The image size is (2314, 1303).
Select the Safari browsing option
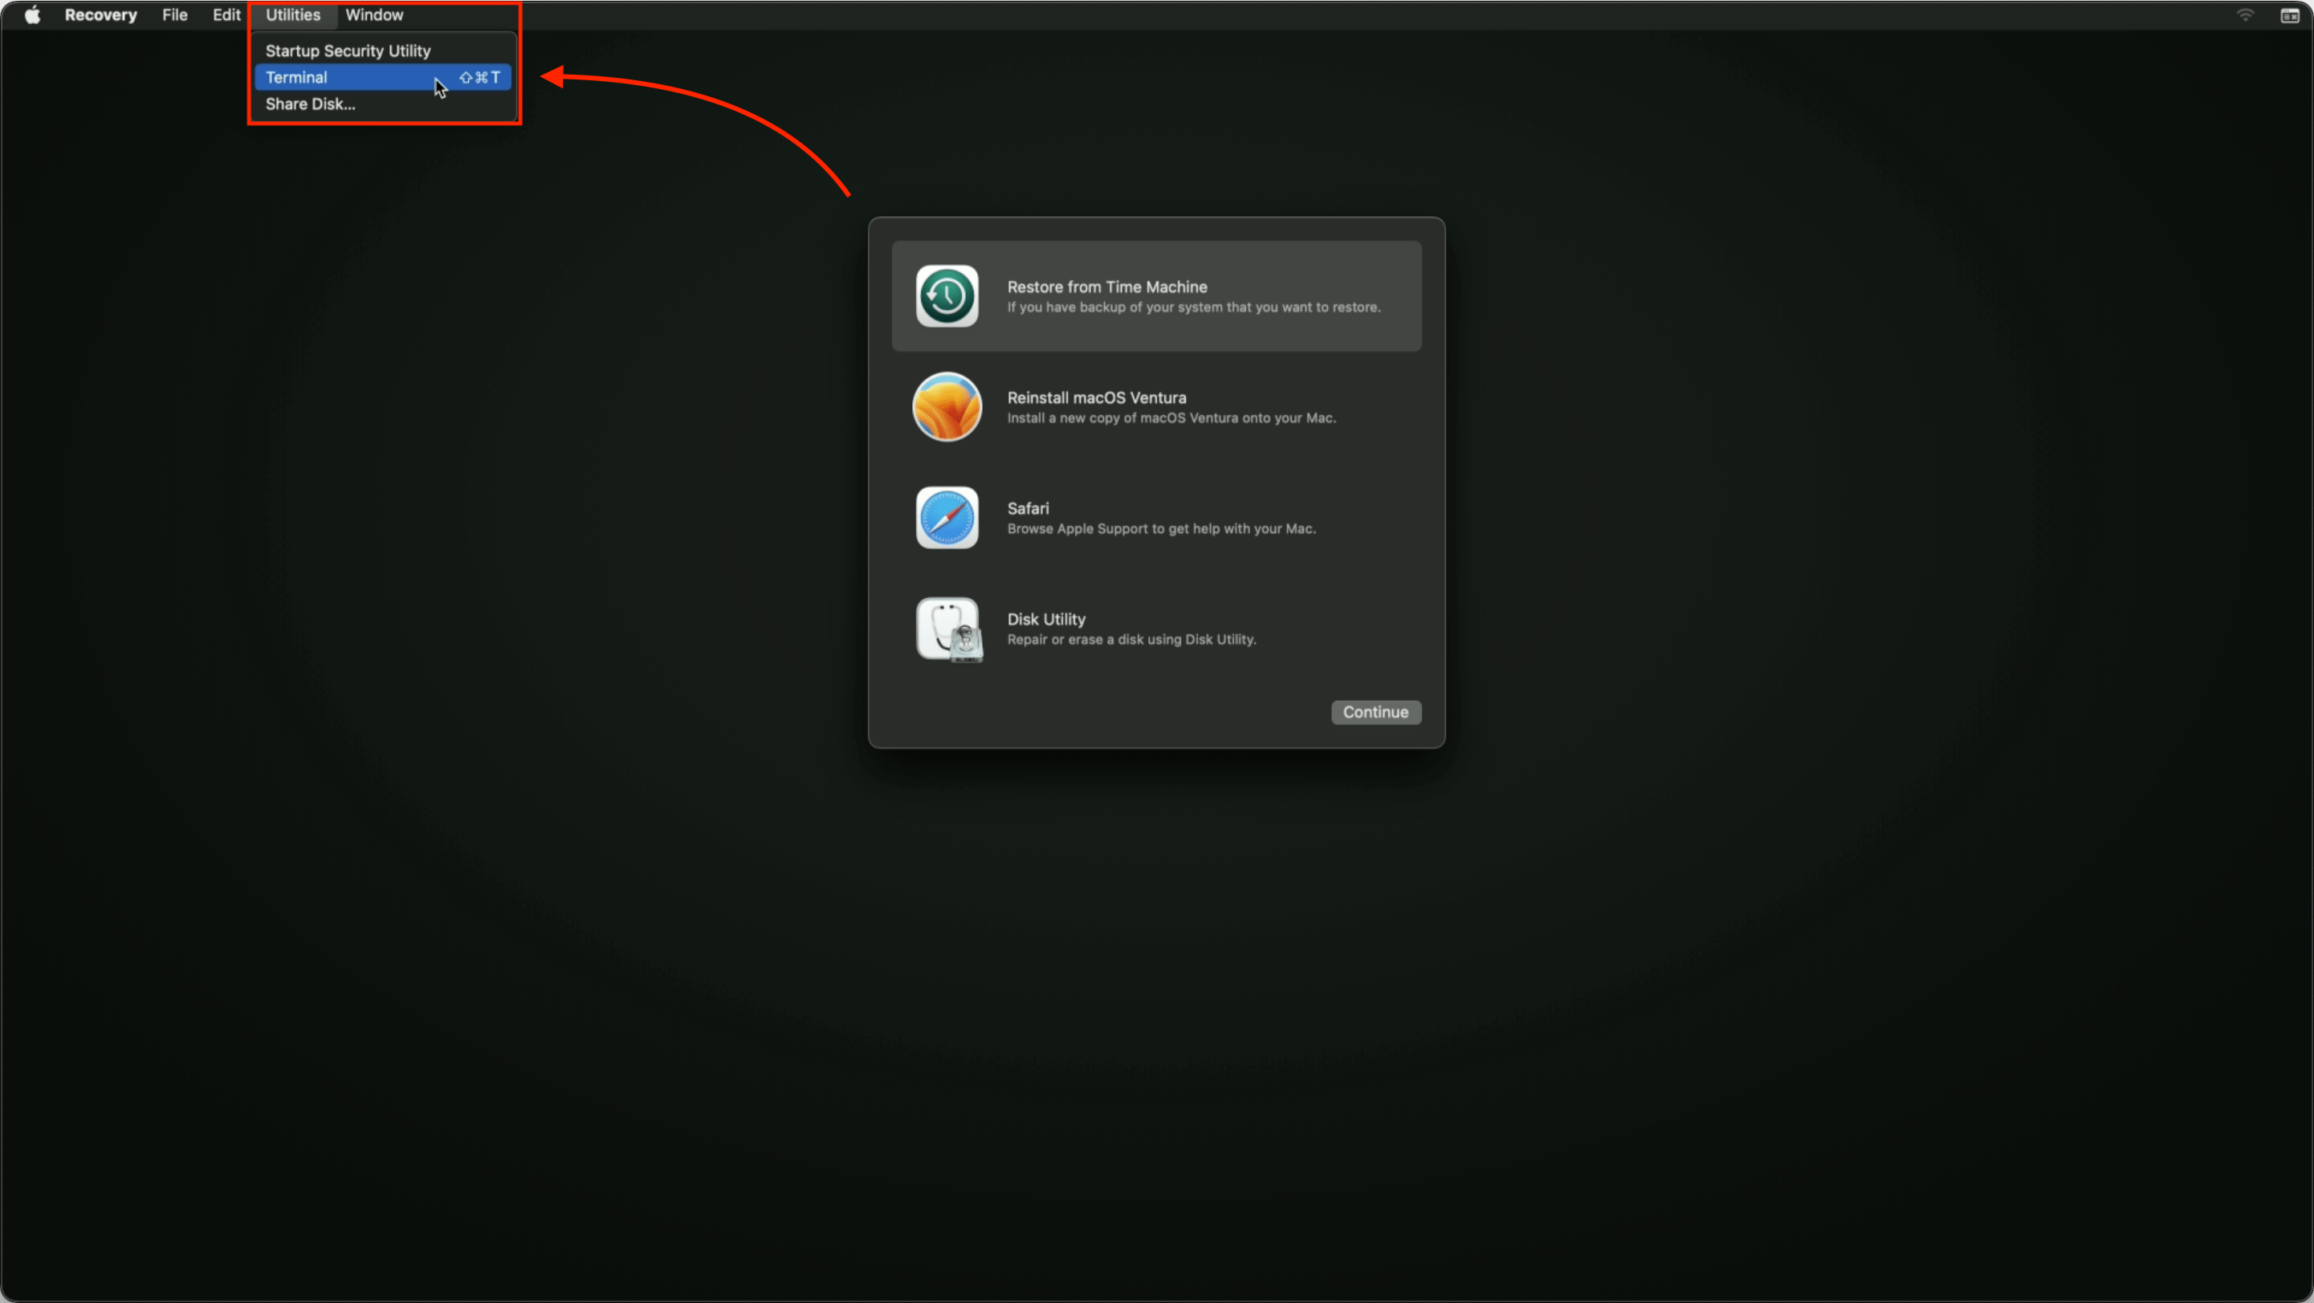coord(1157,517)
